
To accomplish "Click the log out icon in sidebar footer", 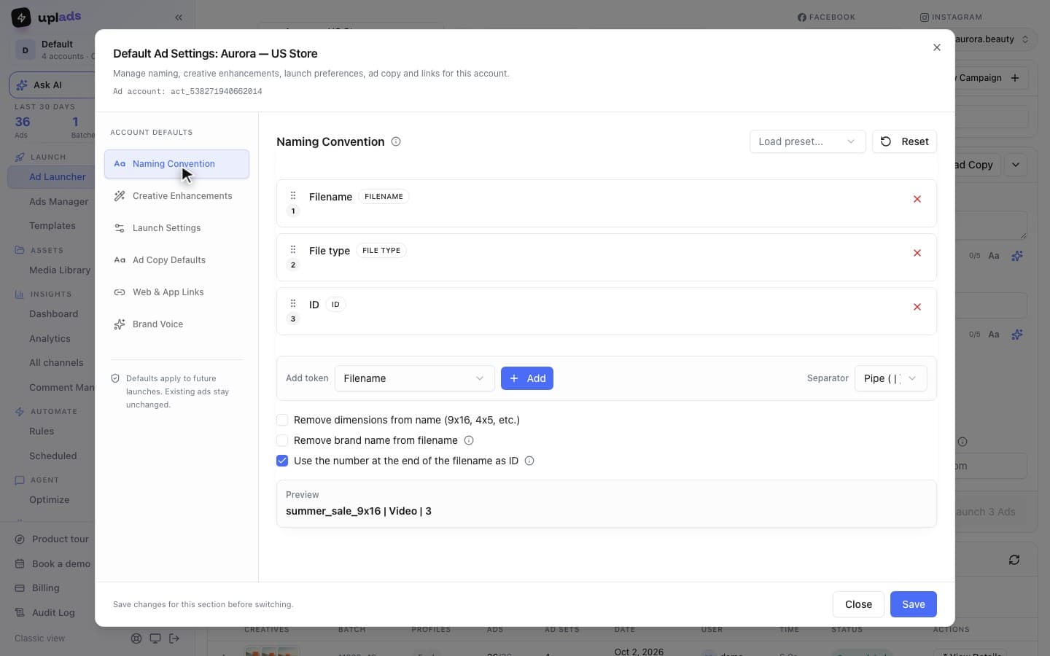I will pos(174,639).
